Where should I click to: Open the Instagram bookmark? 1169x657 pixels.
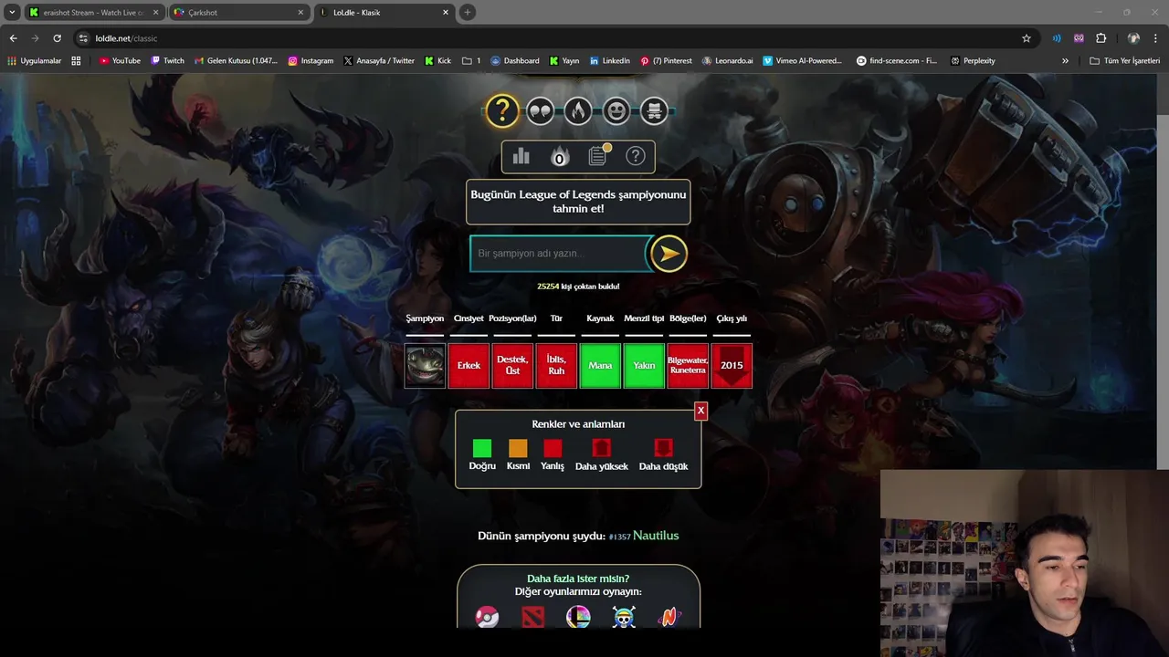pyautogui.click(x=311, y=61)
